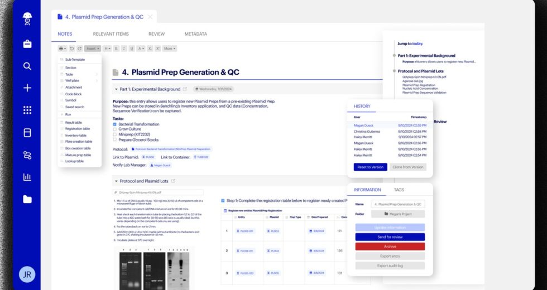Click edit icon beside Protocol and Plasmid Lots

[x=173, y=181]
